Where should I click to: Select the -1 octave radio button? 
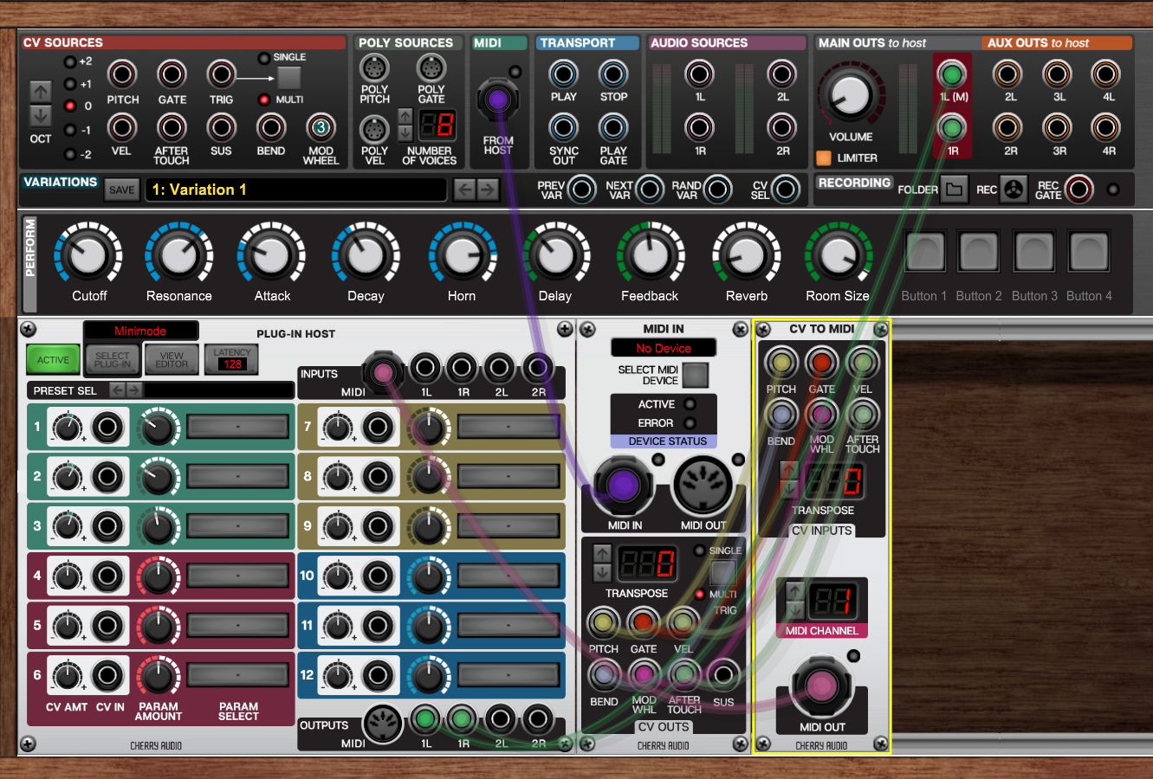tap(70, 131)
